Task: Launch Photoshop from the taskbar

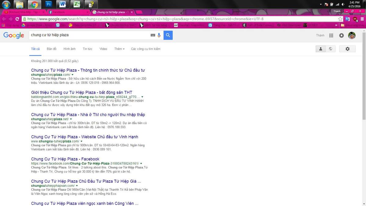Action: point(49,4)
